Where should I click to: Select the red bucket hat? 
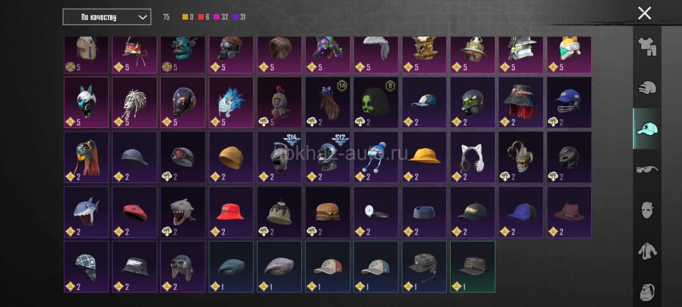coord(231,211)
